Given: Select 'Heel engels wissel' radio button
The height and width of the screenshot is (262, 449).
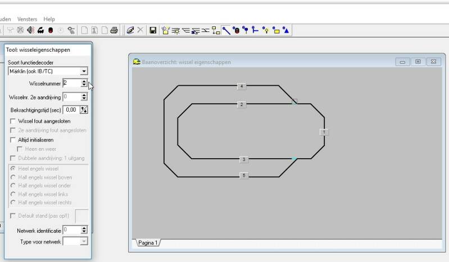Looking at the screenshot, I should point(13,168).
